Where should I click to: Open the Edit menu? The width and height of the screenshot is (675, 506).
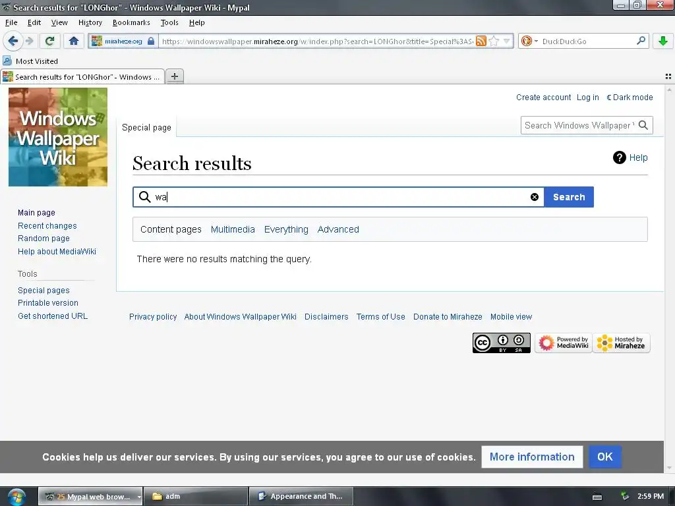point(34,22)
